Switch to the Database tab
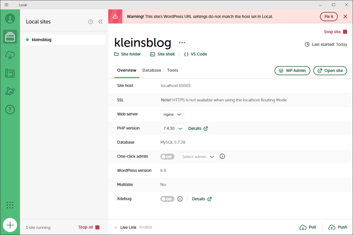This screenshot has height=235, width=353. click(152, 70)
